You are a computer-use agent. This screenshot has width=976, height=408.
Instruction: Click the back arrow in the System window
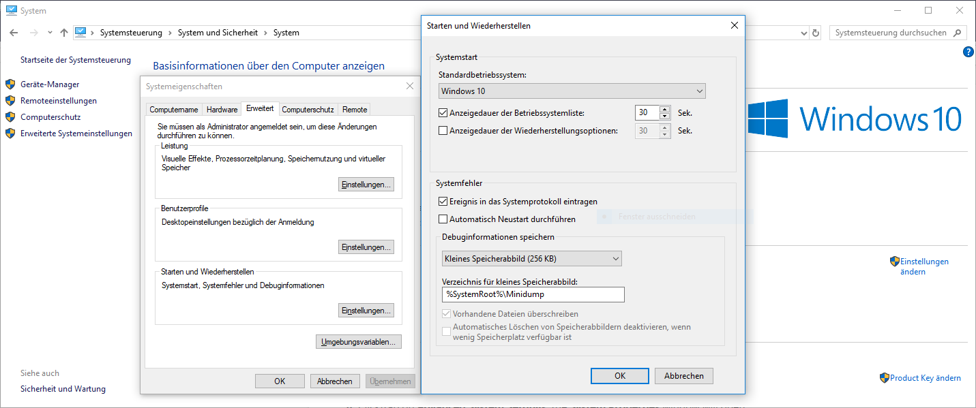tap(14, 33)
